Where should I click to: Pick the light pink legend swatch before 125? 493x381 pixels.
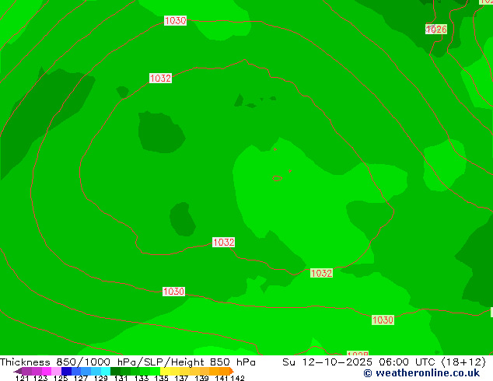(x=56, y=371)
